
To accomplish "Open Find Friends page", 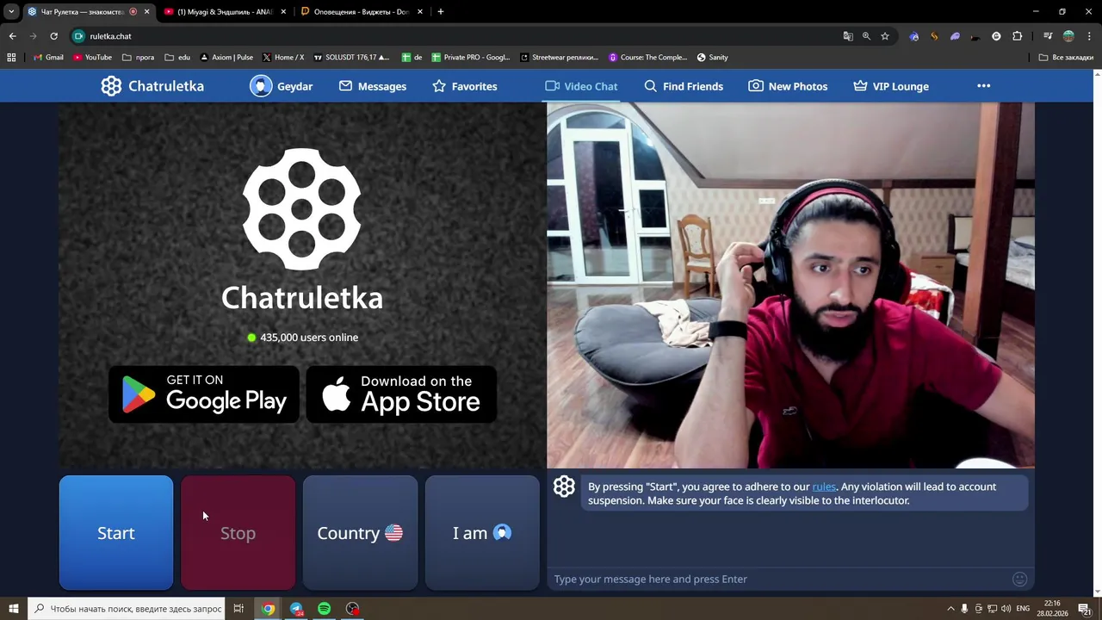I will click(x=684, y=86).
